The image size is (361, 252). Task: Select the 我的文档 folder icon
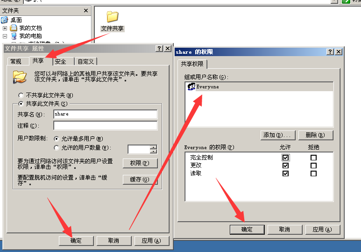tap(14, 28)
